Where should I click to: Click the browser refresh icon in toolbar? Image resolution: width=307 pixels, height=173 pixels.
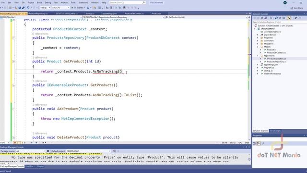click(x=88, y=8)
